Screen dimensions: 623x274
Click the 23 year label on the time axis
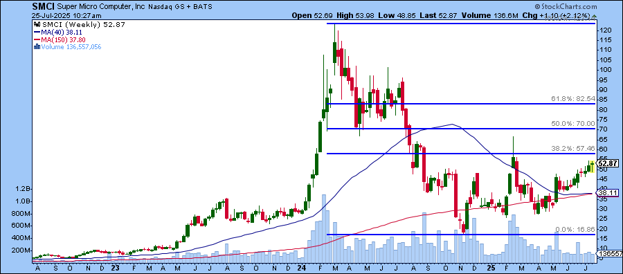point(115,268)
